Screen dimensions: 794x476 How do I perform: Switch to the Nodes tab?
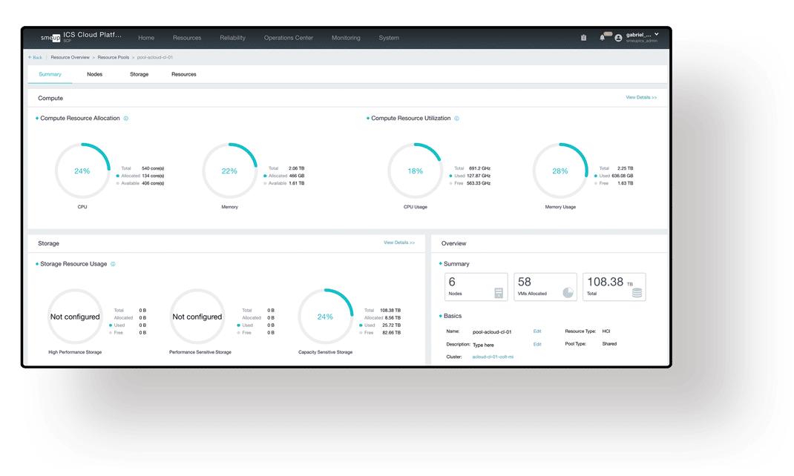94,74
